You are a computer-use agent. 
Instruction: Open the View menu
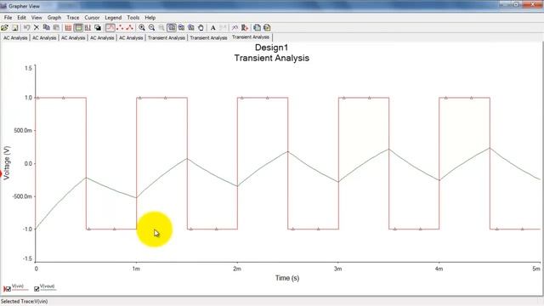click(37, 17)
